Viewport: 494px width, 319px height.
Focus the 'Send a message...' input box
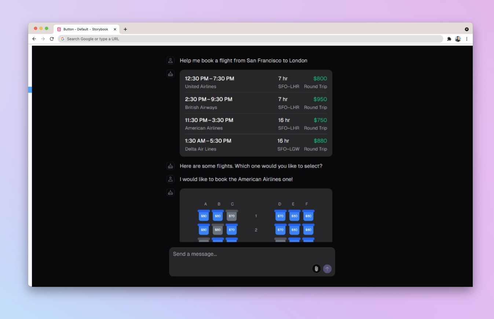point(252,261)
